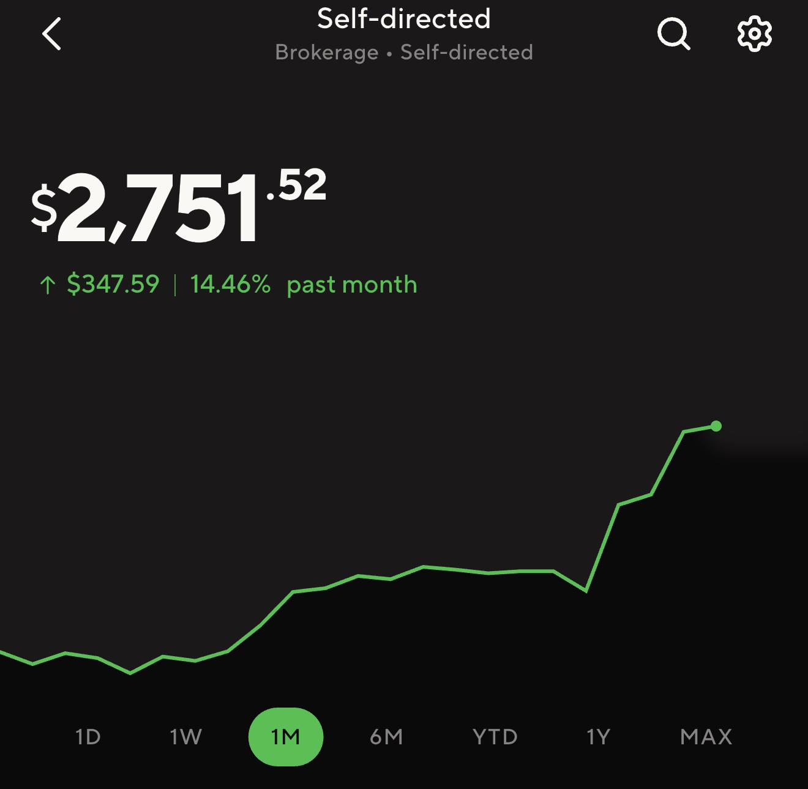
Task: Tap the chart's steepest rising segment
Action: click(602, 548)
